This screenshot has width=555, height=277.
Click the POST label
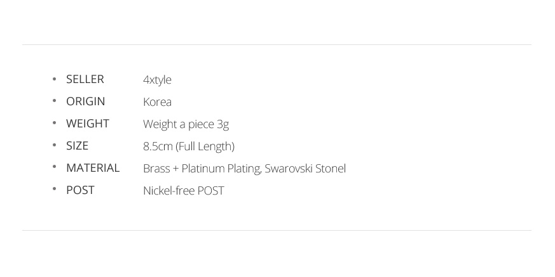coord(80,190)
